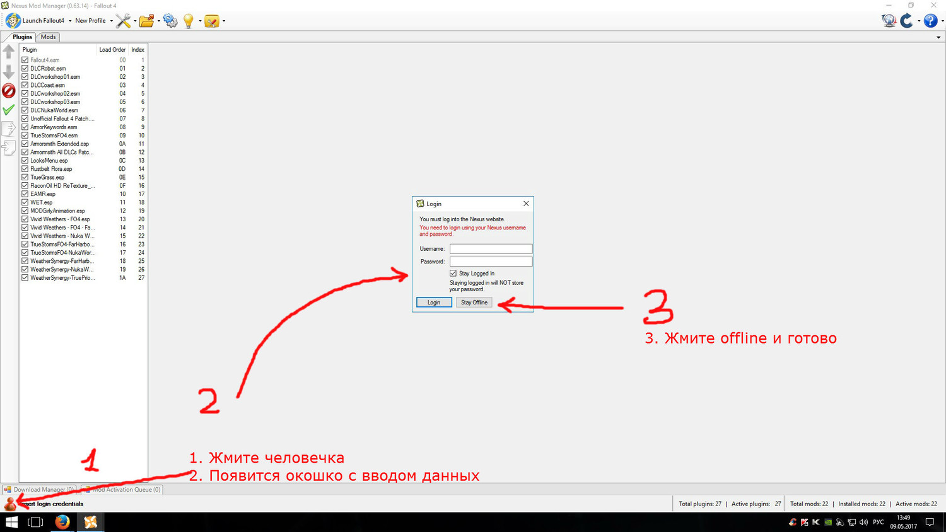Click the Launch Fallout4 Vault Boy icon
946x532 pixels.
(x=13, y=21)
